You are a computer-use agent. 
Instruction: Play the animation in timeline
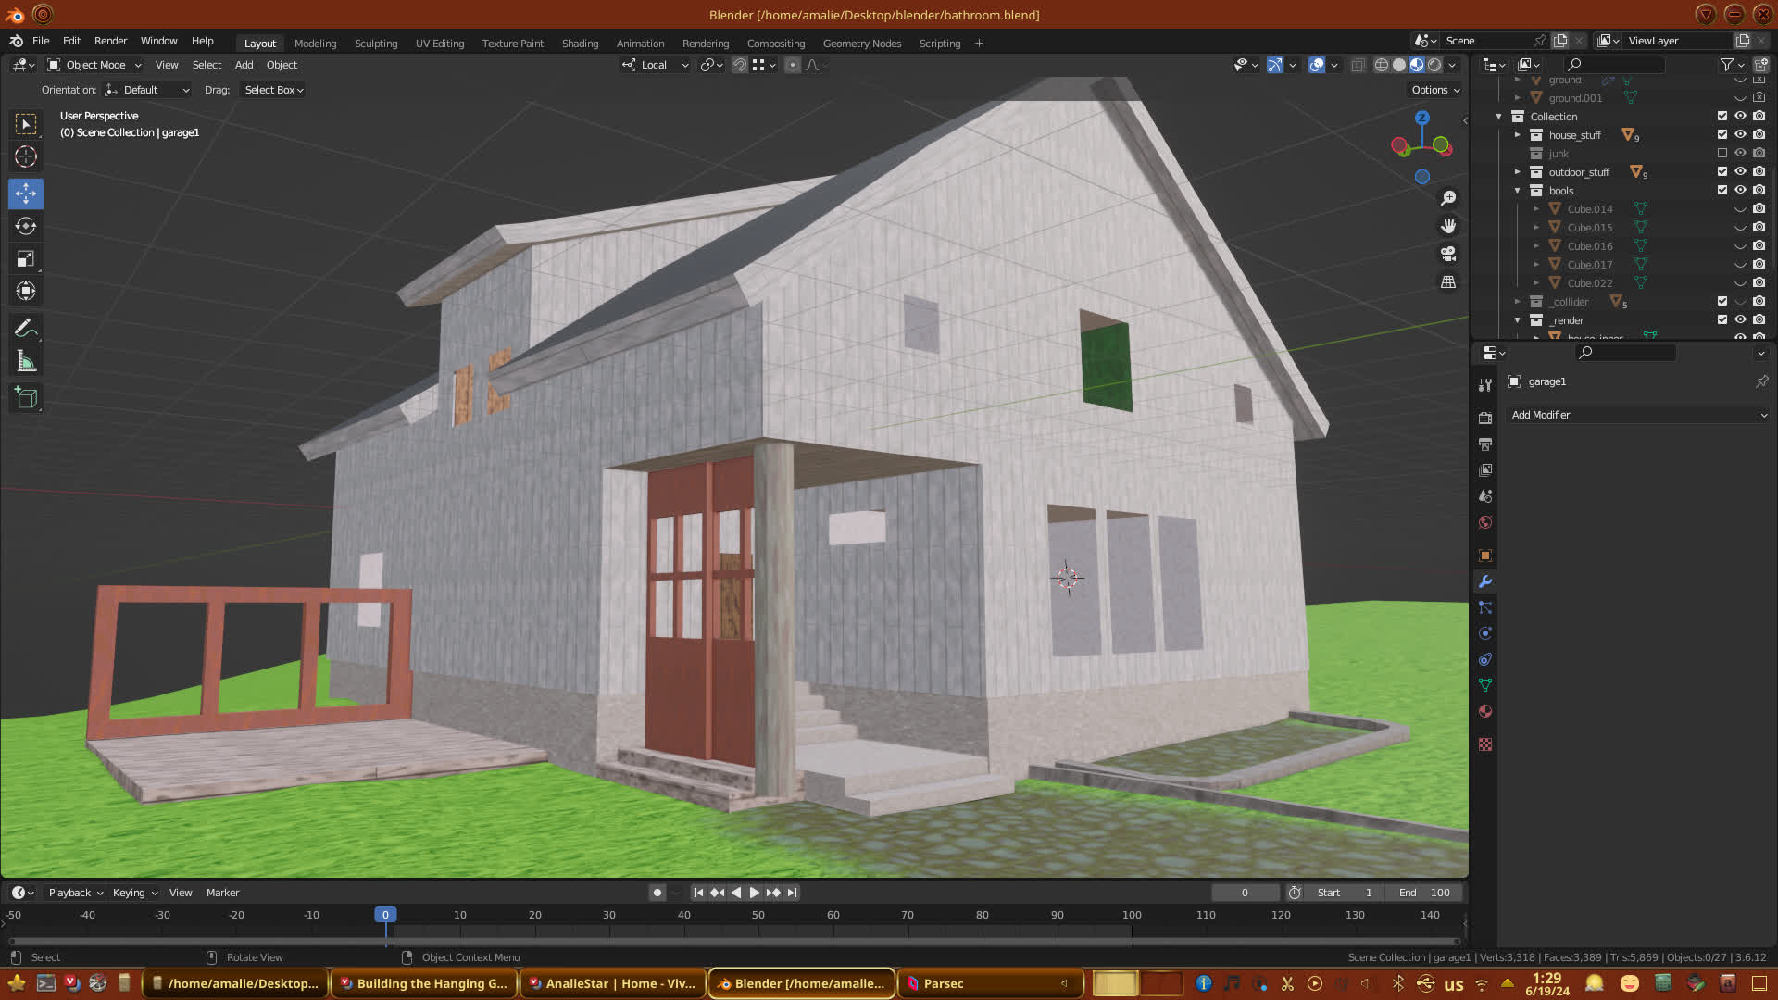pyautogui.click(x=754, y=893)
